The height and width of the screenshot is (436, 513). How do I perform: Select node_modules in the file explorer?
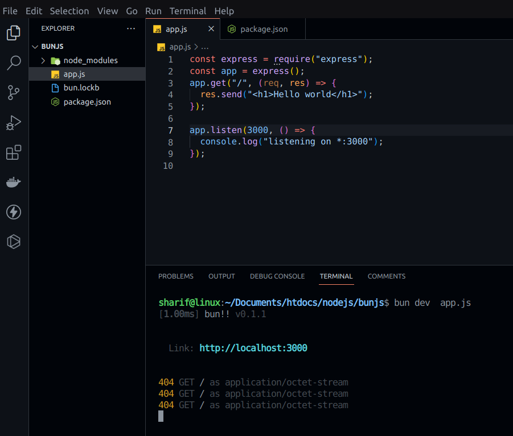click(87, 60)
